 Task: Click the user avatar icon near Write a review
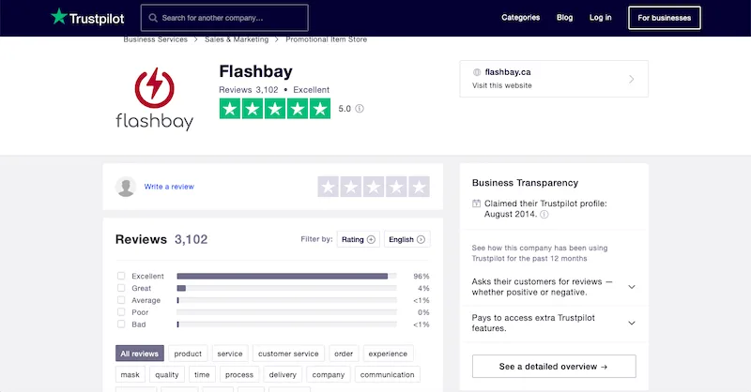(126, 187)
